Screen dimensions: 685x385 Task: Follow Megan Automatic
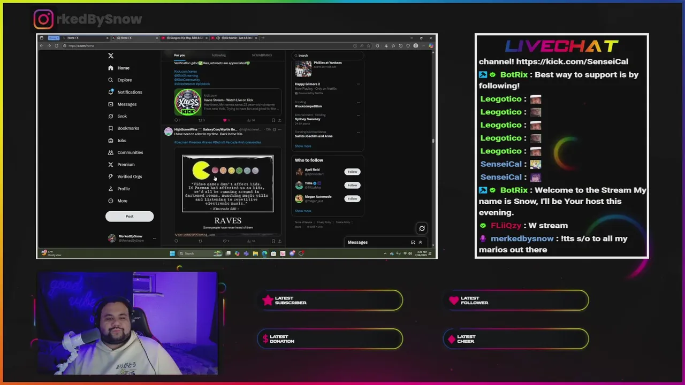pyautogui.click(x=352, y=198)
